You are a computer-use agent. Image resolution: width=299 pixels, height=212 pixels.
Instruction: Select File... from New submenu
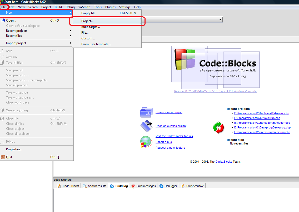point(107,33)
